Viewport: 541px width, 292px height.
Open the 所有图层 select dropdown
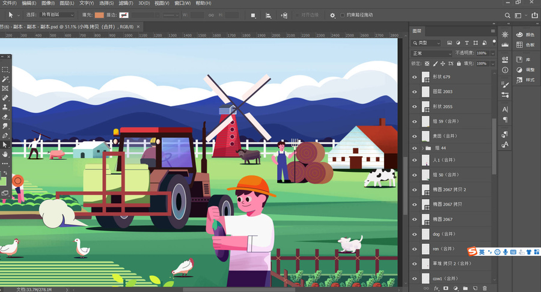pyautogui.click(x=57, y=15)
